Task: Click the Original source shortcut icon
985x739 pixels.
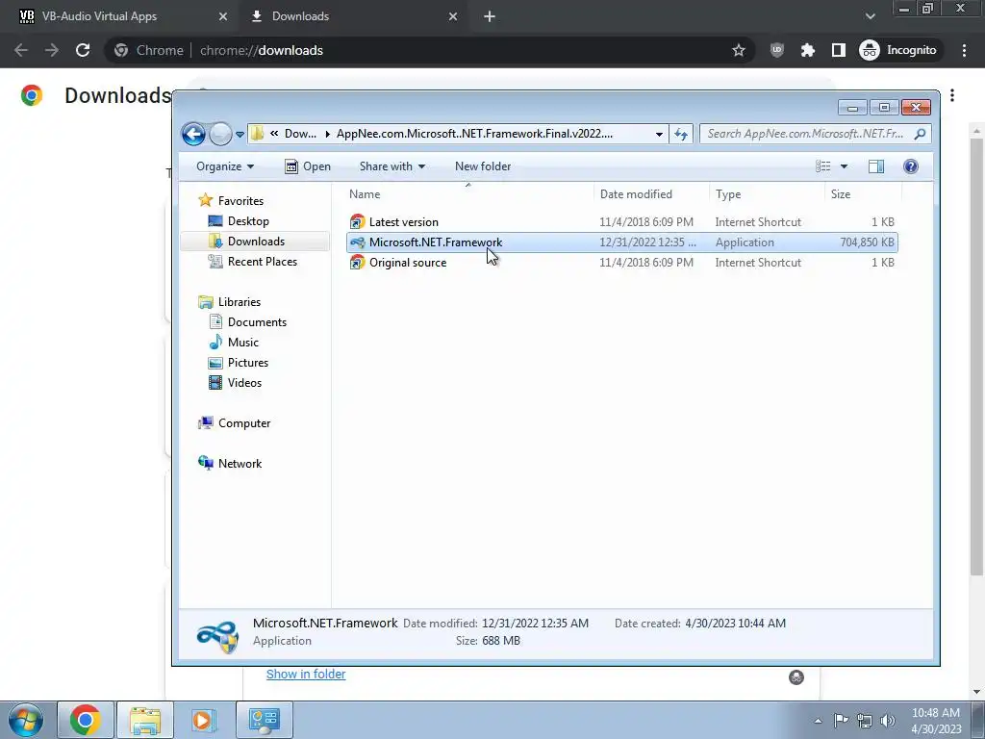Action: click(358, 263)
